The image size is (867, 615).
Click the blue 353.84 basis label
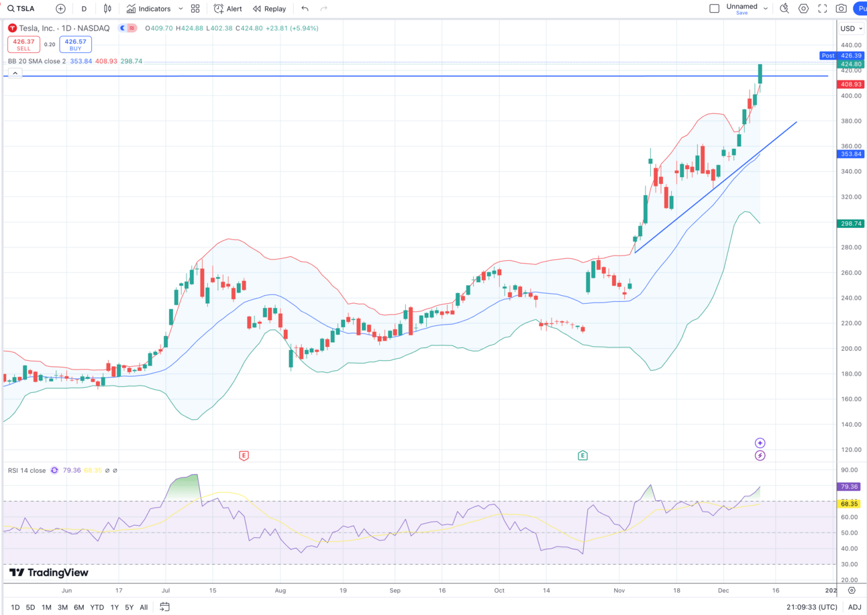click(851, 154)
